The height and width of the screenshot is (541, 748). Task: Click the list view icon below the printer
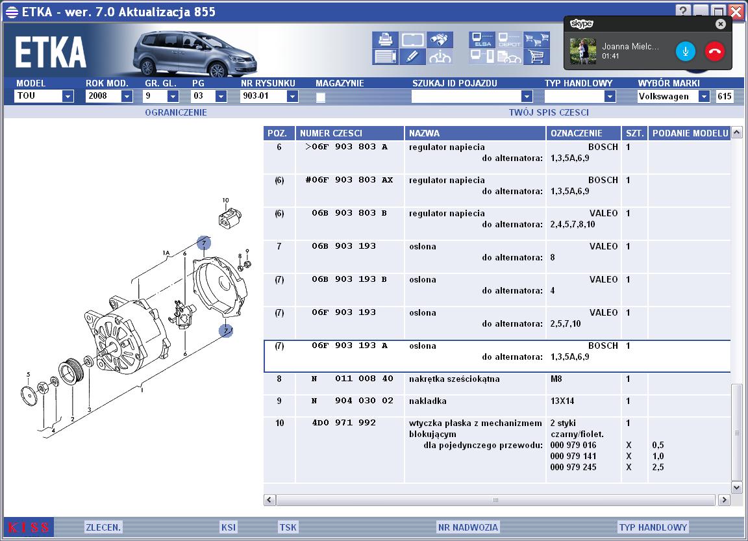[x=385, y=57]
